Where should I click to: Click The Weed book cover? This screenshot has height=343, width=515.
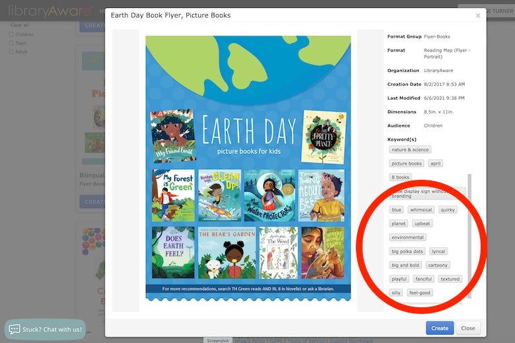pyautogui.click(x=279, y=252)
